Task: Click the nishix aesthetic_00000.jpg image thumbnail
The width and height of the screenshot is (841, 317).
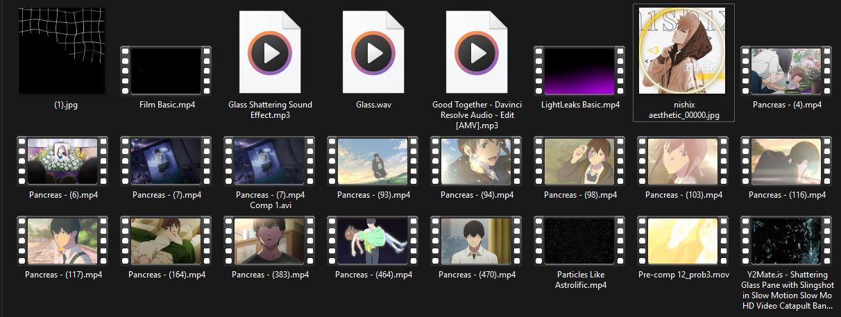Action: [683, 51]
